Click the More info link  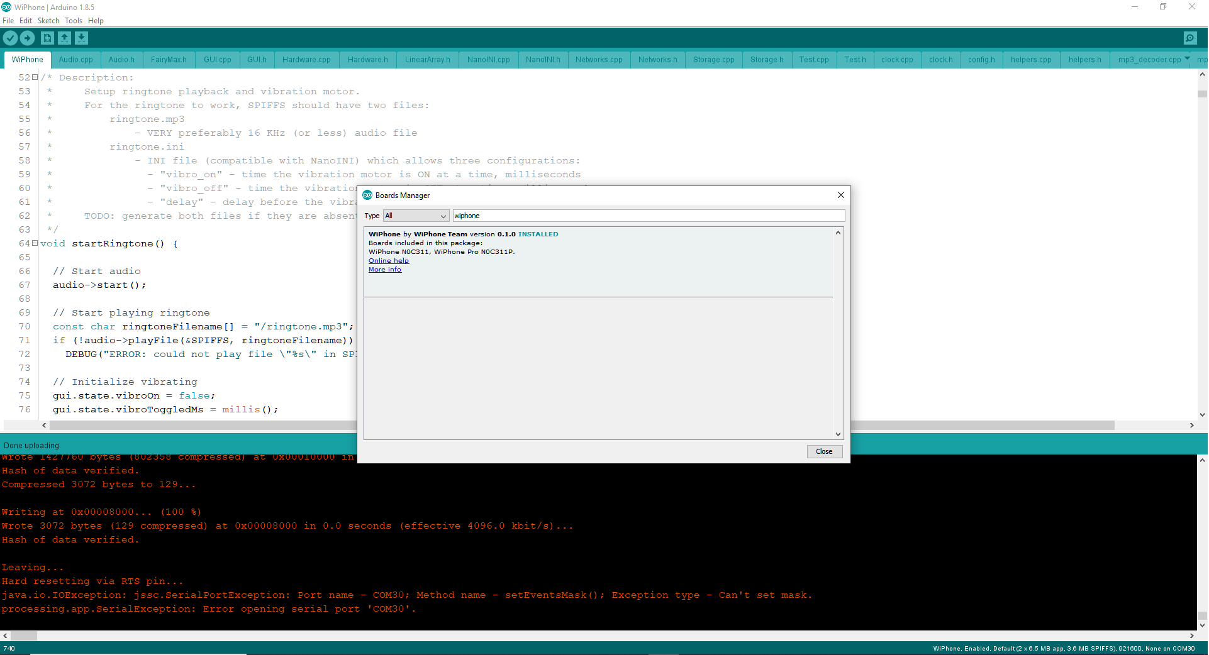(x=384, y=269)
